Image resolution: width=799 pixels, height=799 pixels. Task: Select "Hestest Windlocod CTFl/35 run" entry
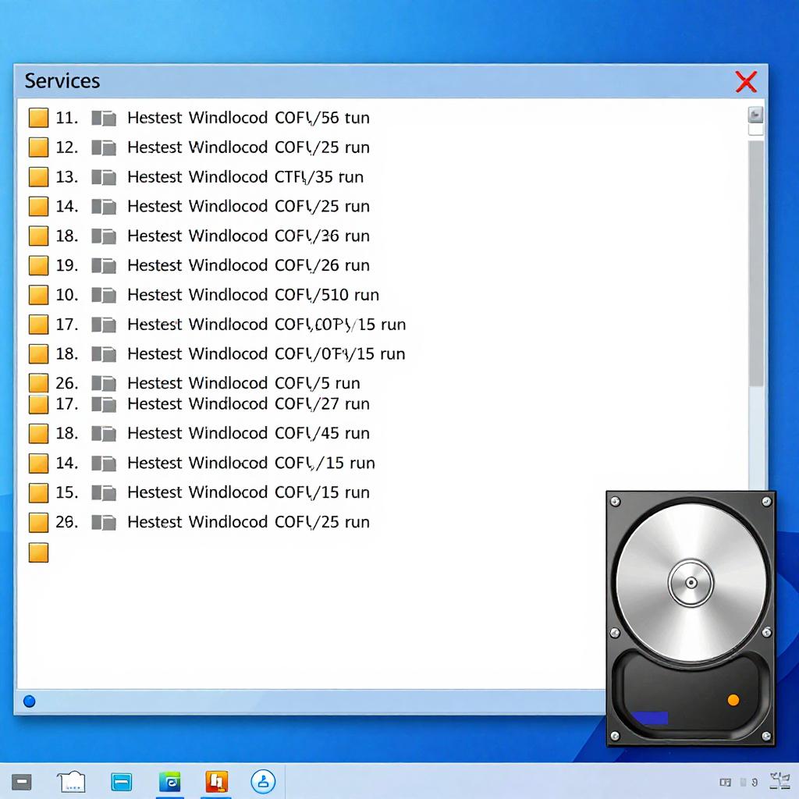(245, 177)
